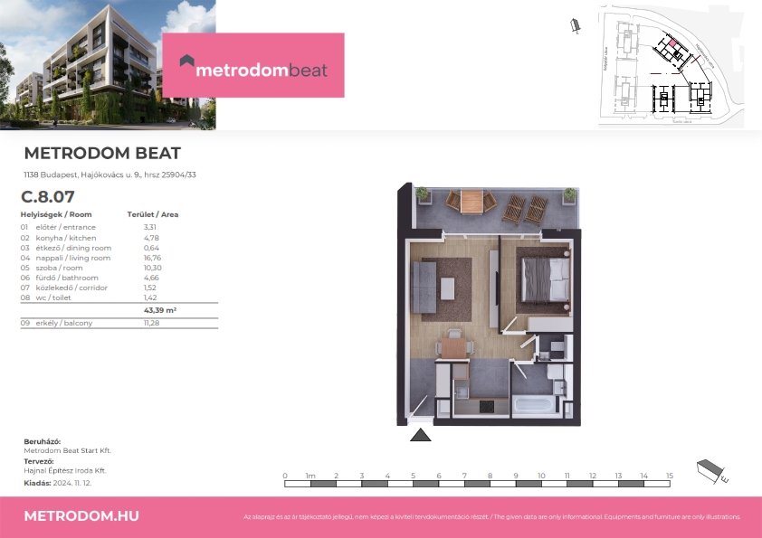Screen dimensions: 762x538
Task: Click the building rendering photo
Action: coord(108,64)
